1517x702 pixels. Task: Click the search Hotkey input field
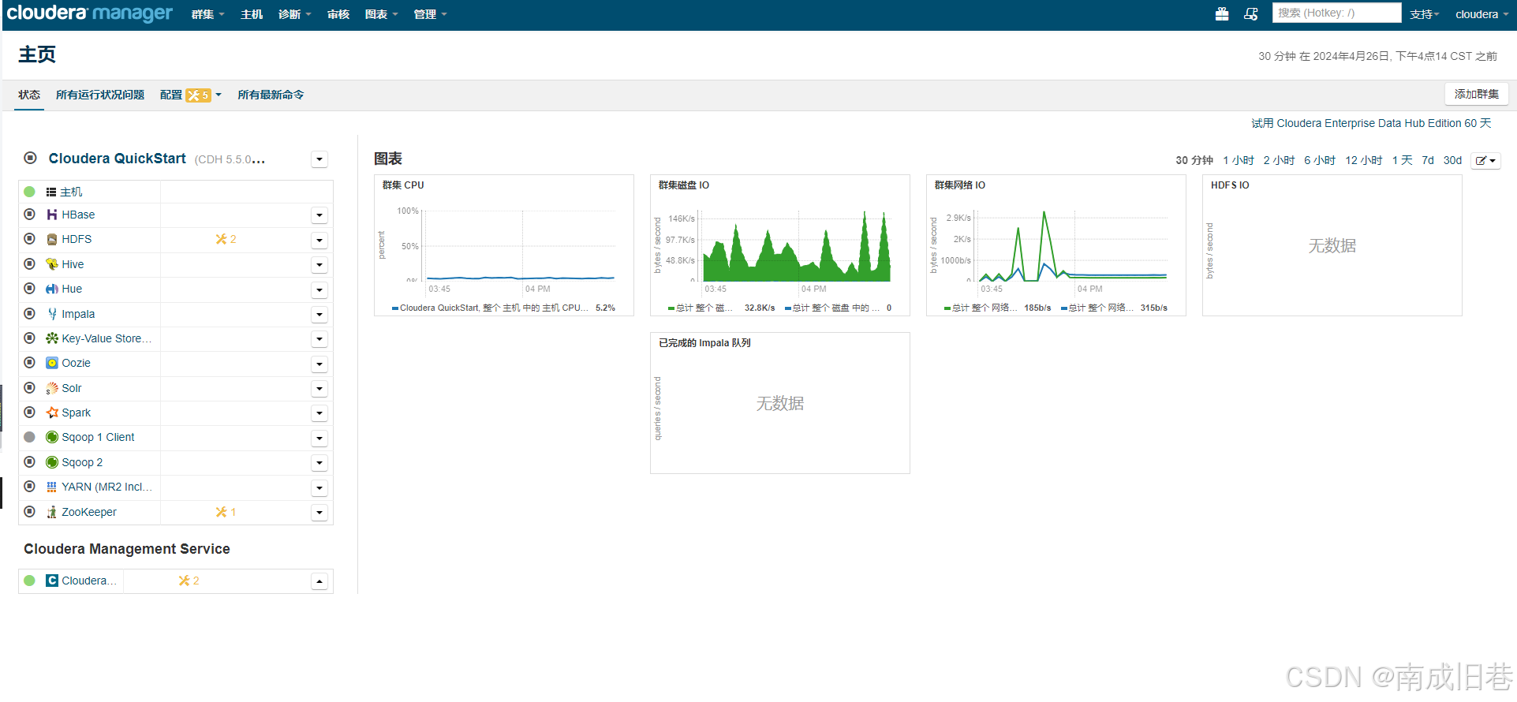pyautogui.click(x=1337, y=13)
